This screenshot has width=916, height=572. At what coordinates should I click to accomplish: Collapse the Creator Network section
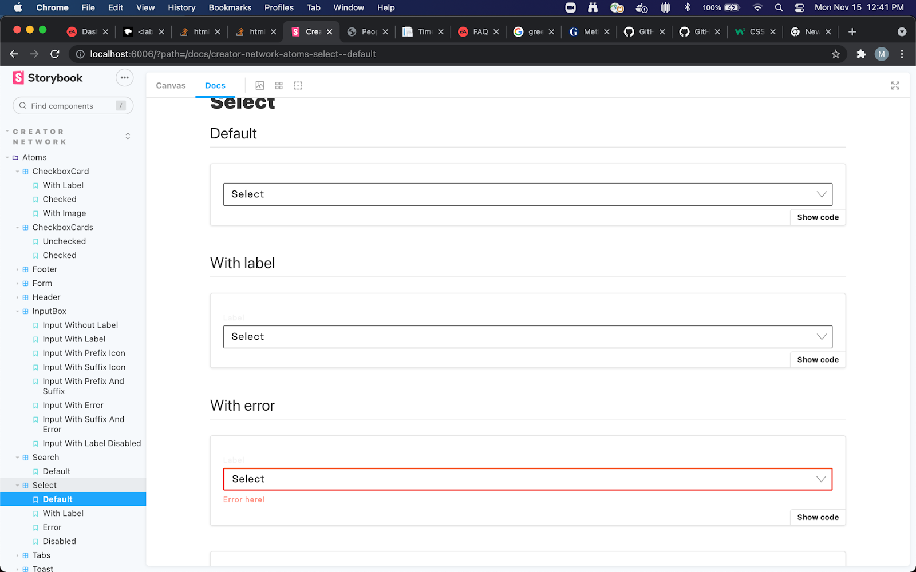39,137
